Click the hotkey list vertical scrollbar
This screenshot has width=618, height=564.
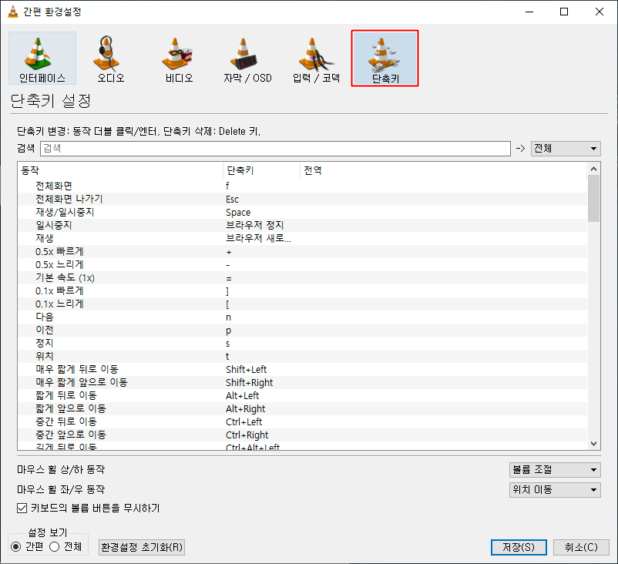coord(593,308)
